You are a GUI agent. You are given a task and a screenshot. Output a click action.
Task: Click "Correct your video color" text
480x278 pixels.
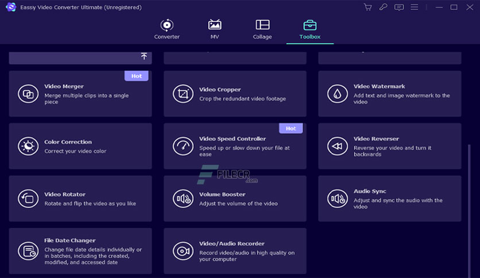(75, 151)
